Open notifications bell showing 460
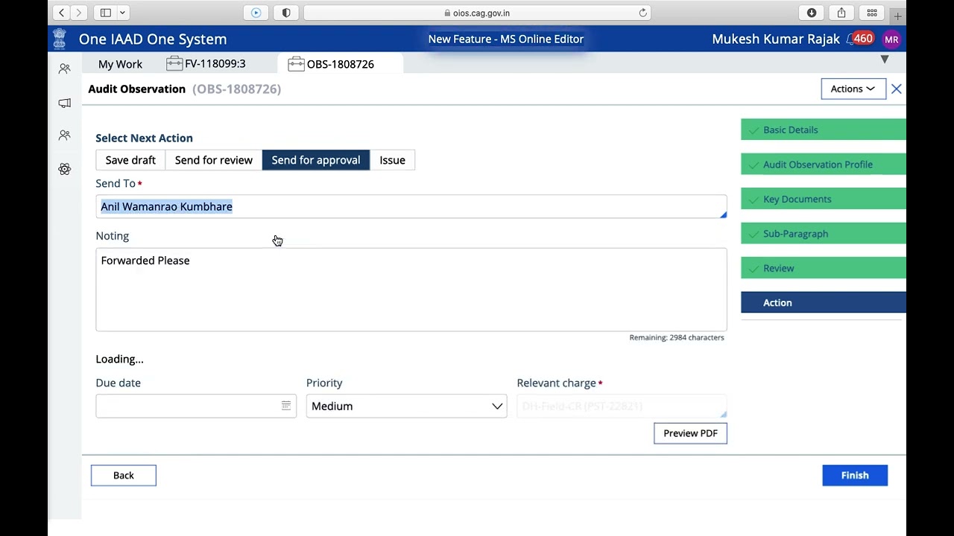 (860, 39)
